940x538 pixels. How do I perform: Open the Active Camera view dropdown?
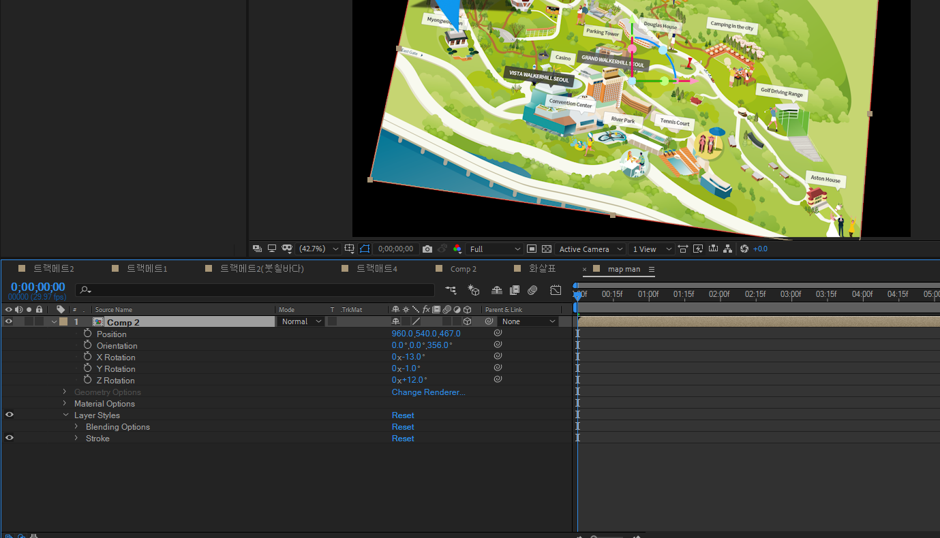(x=590, y=249)
